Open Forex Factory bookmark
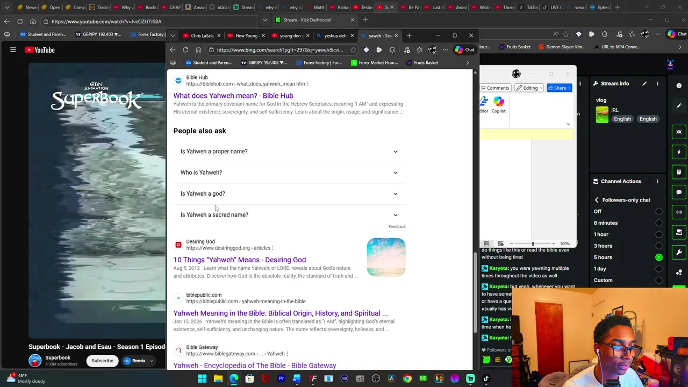The image size is (688, 387). tap(318, 62)
